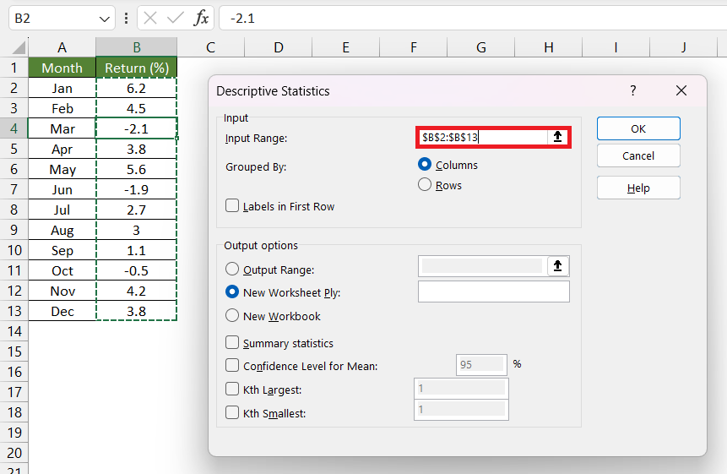Select column H header

pyautogui.click(x=549, y=47)
